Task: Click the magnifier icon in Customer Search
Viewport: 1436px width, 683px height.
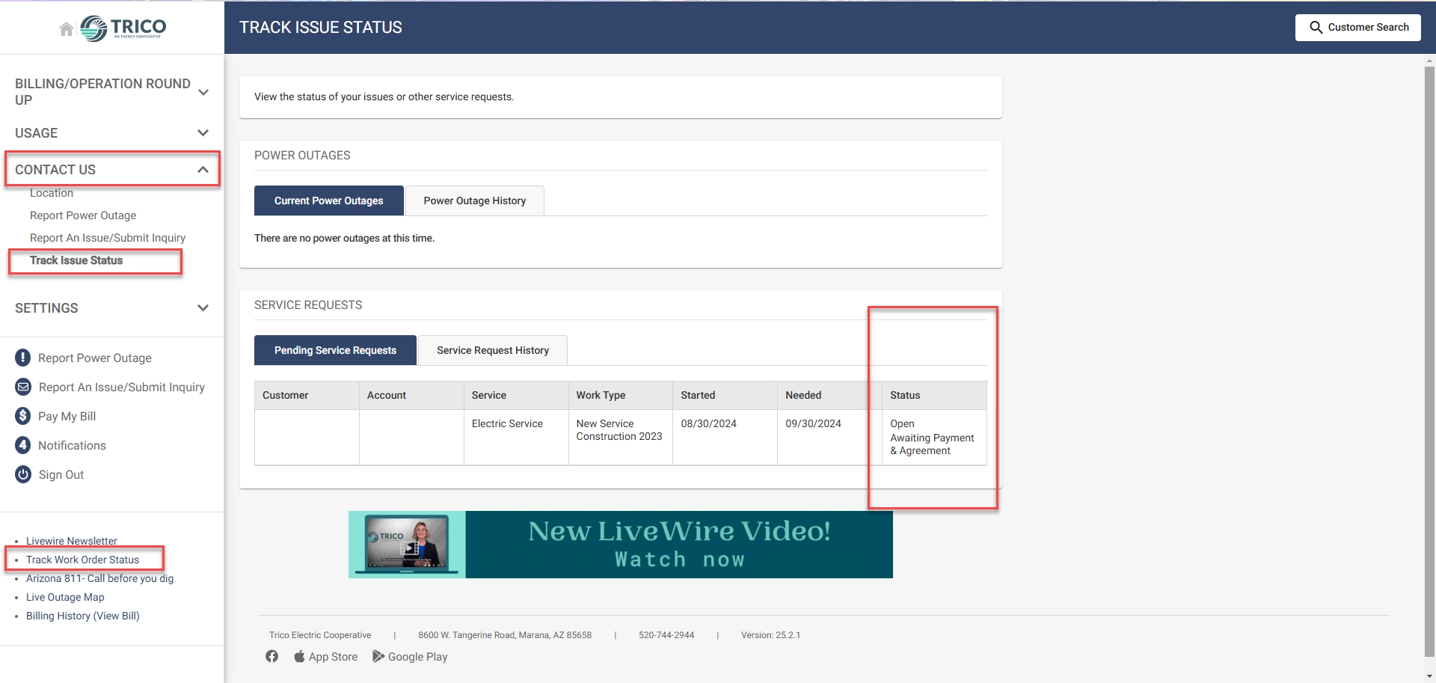Action: coord(1316,28)
